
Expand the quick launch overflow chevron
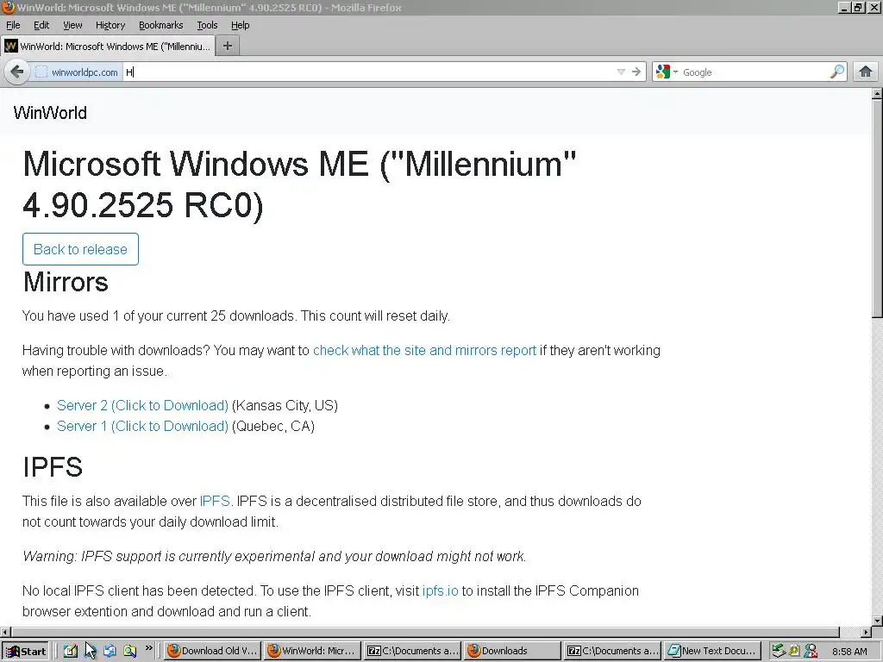pyautogui.click(x=148, y=648)
